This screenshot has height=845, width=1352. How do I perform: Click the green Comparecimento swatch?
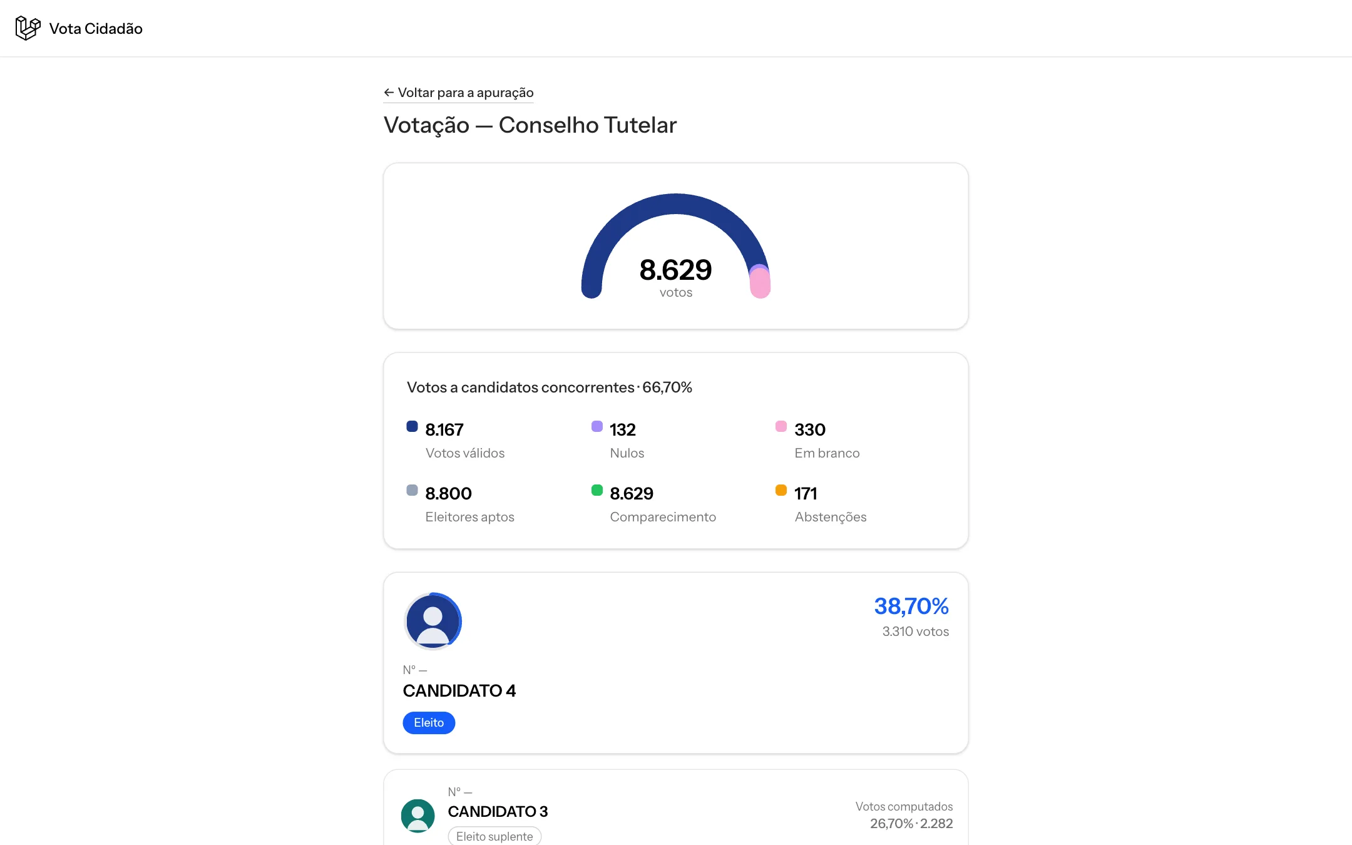click(597, 490)
